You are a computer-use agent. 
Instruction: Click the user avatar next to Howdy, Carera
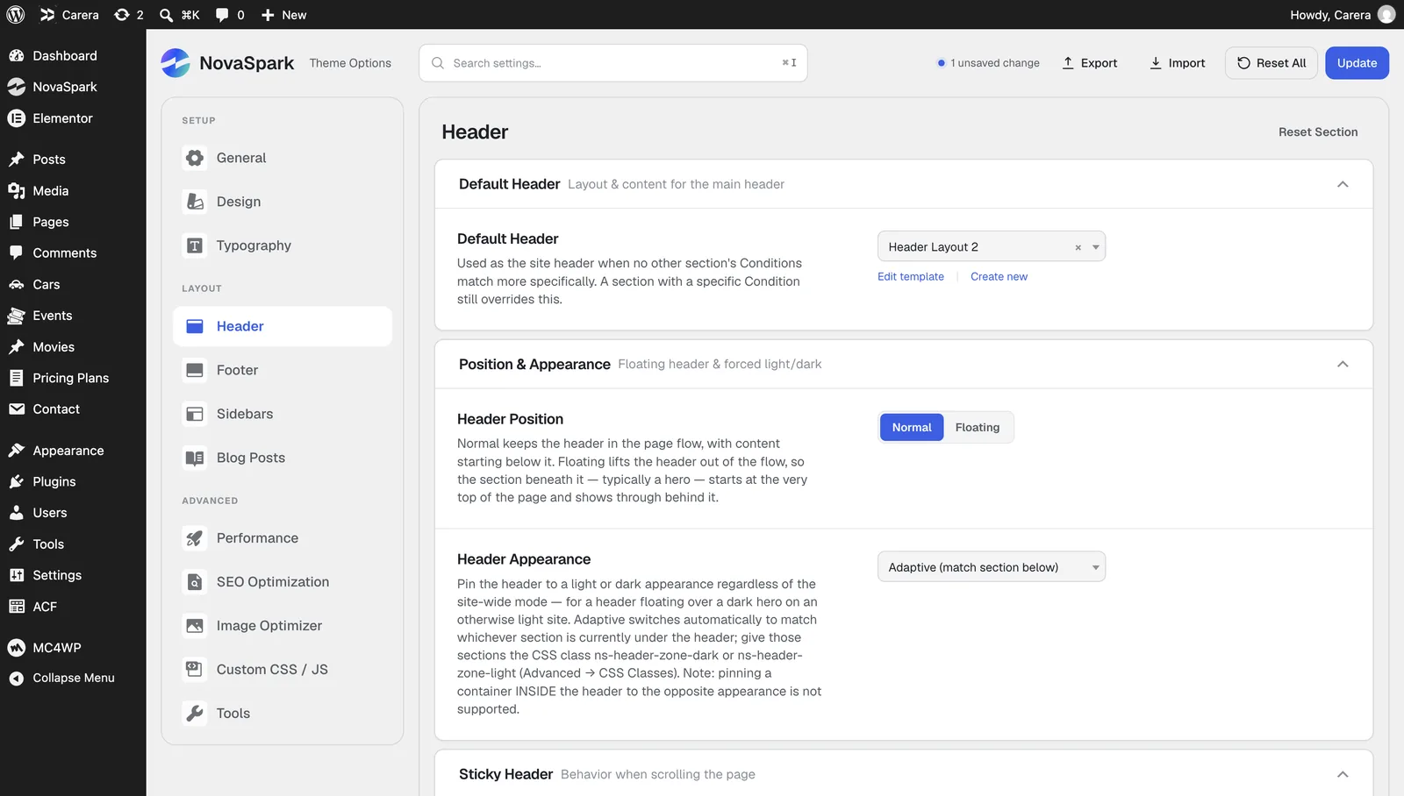point(1386,15)
